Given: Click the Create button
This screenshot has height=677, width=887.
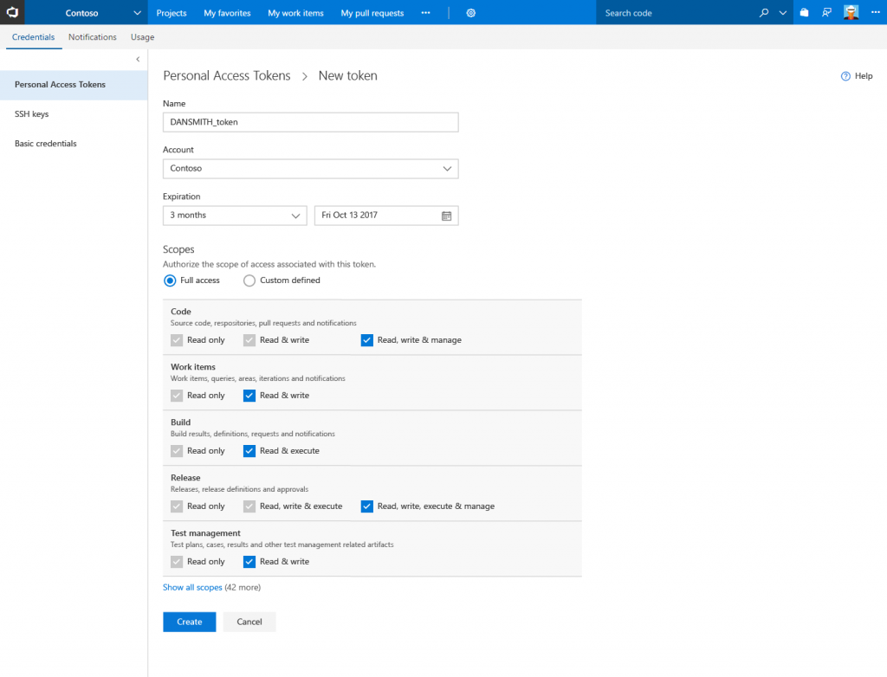Looking at the screenshot, I should pos(190,622).
